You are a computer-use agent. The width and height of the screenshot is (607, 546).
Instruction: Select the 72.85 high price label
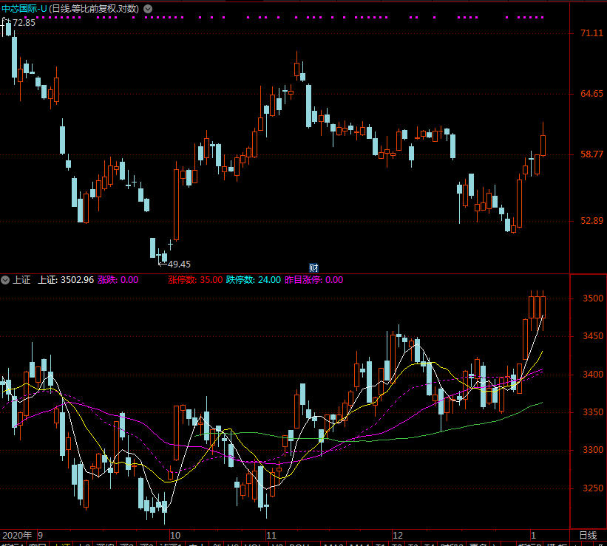pos(24,23)
